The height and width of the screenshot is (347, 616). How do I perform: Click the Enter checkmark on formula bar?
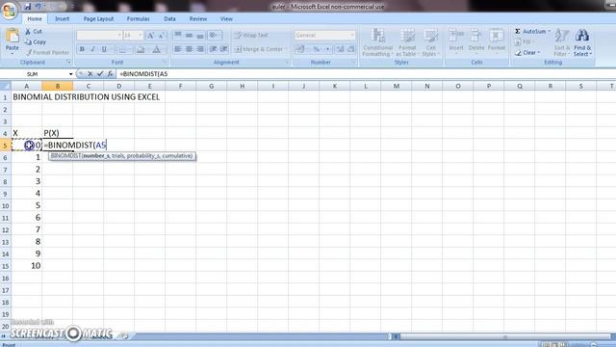point(100,73)
